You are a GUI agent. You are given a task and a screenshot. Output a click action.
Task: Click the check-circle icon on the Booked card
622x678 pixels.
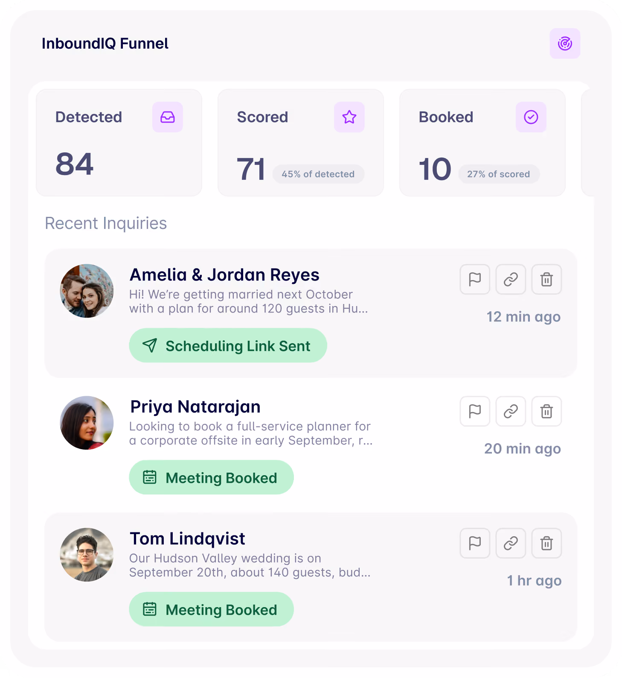click(531, 117)
